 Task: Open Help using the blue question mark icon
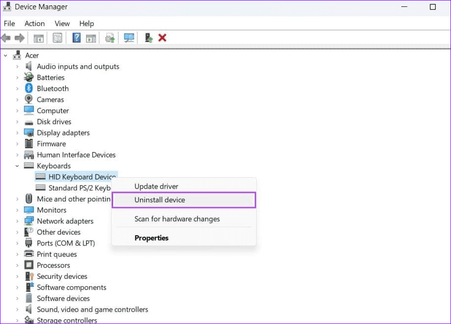pos(76,38)
